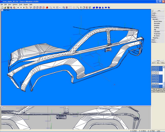This screenshot has height=132, width=165.
Task: Select Detach[15] in the object list
Action: (155, 72)
